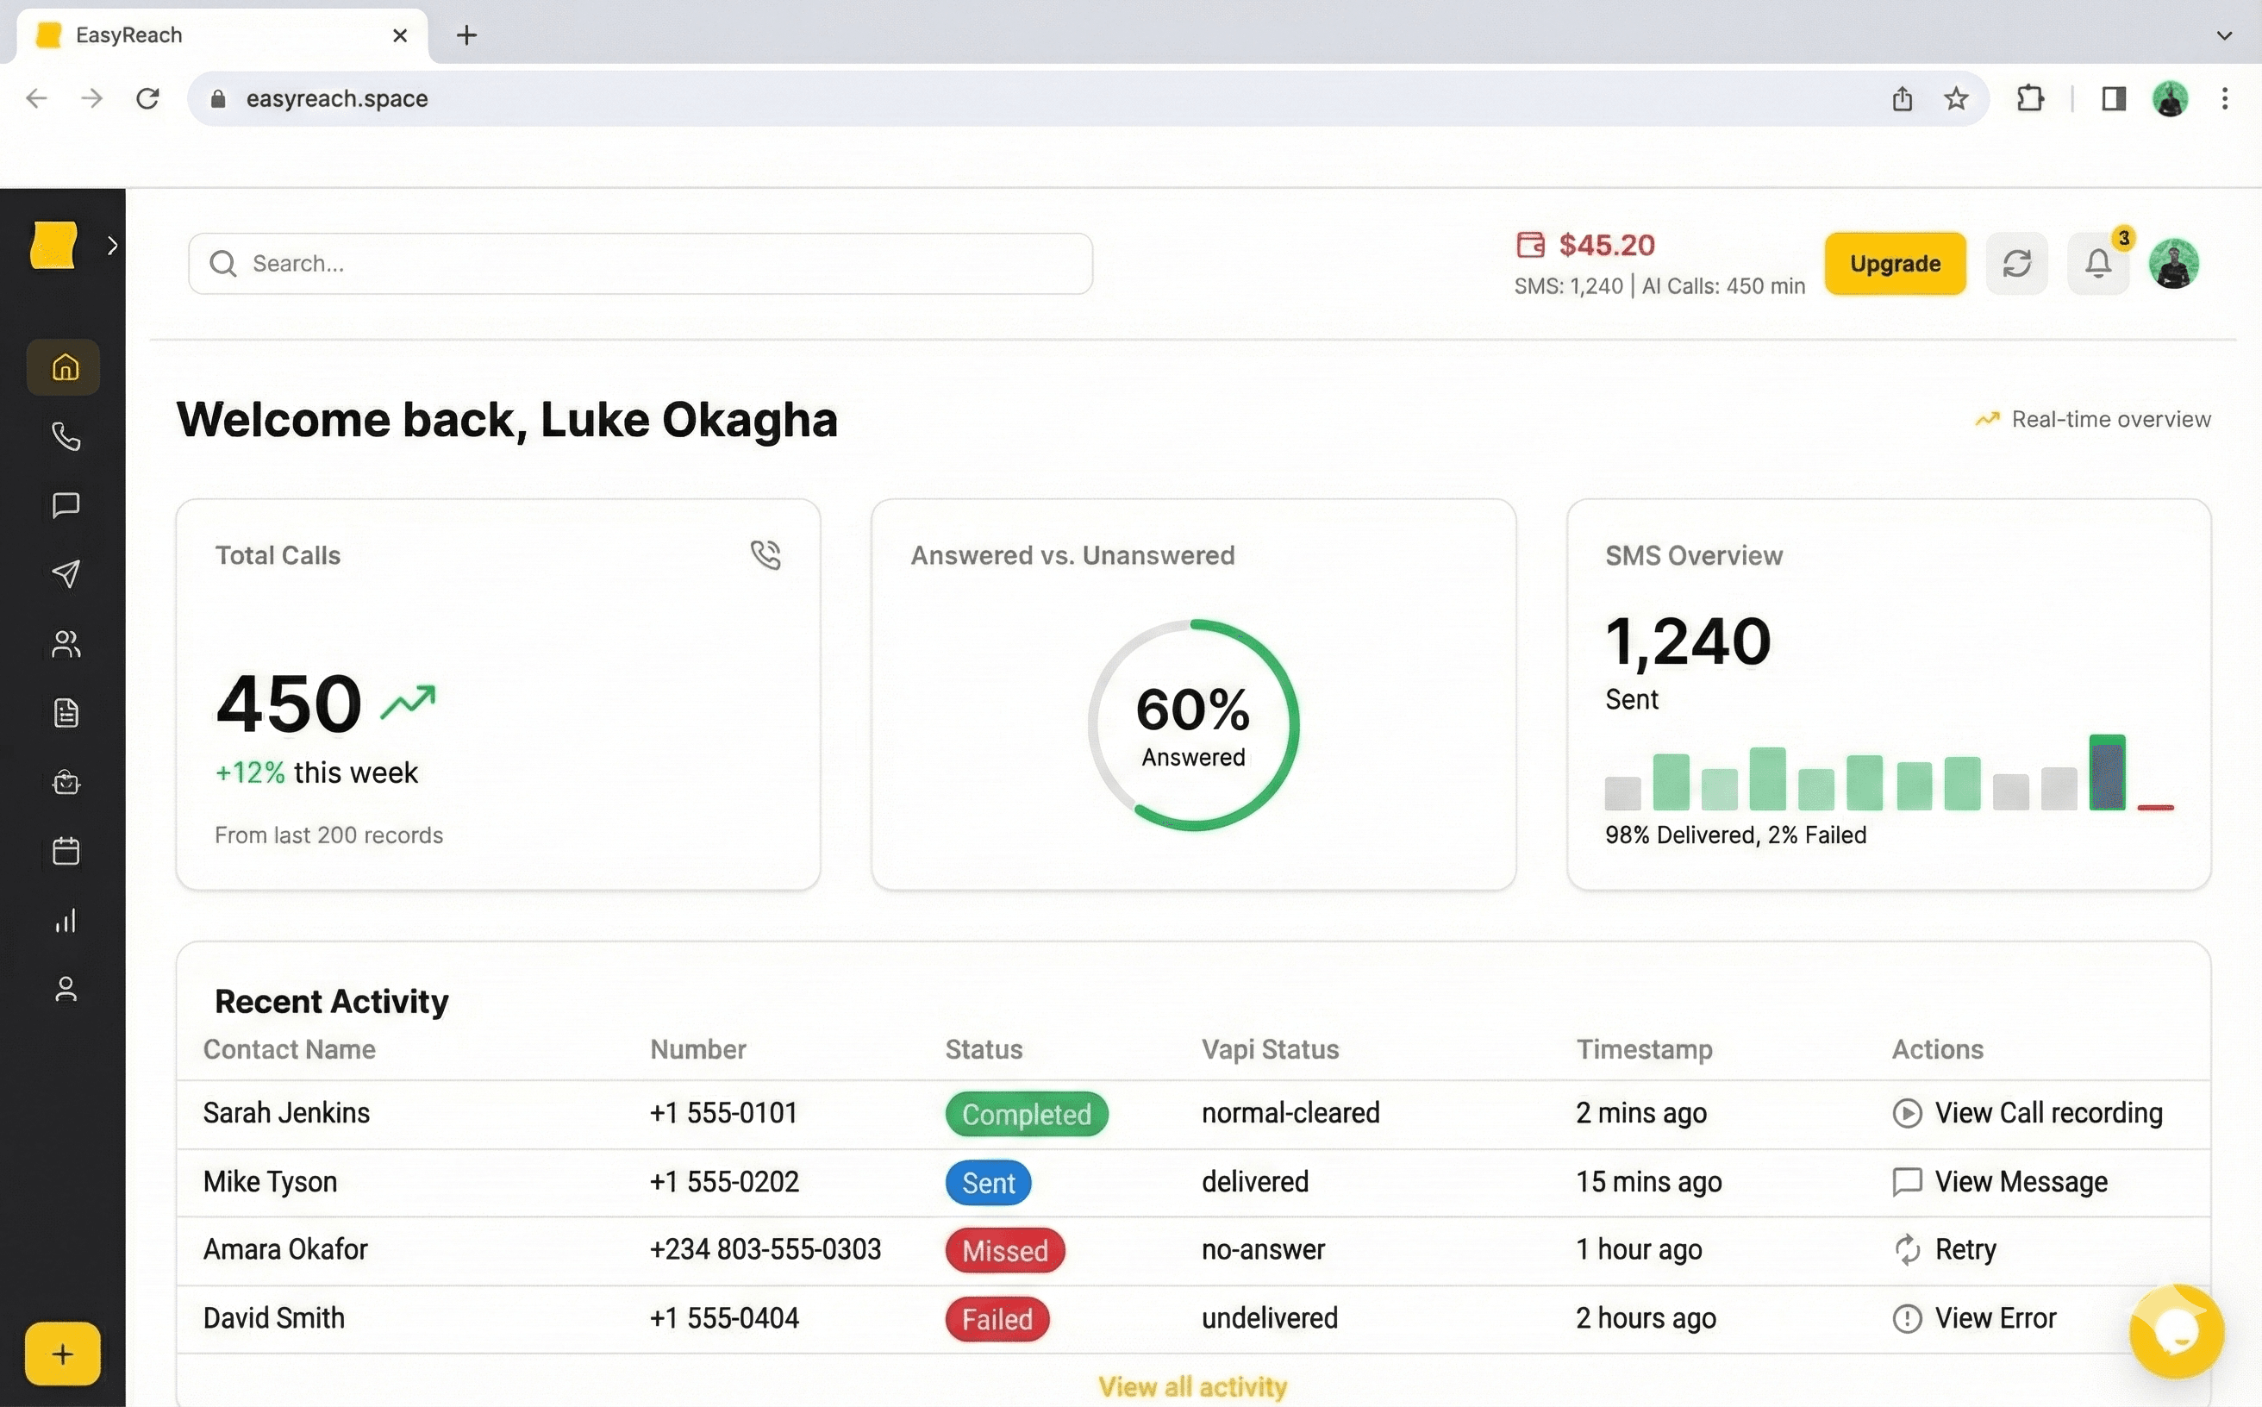
Task: Open the profile avatar in the dashboard header
Action: click(x=2172, y=263)
